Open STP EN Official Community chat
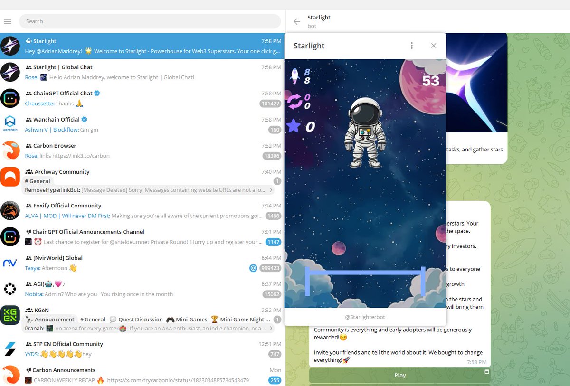570x386 pixels. [142, 348]
